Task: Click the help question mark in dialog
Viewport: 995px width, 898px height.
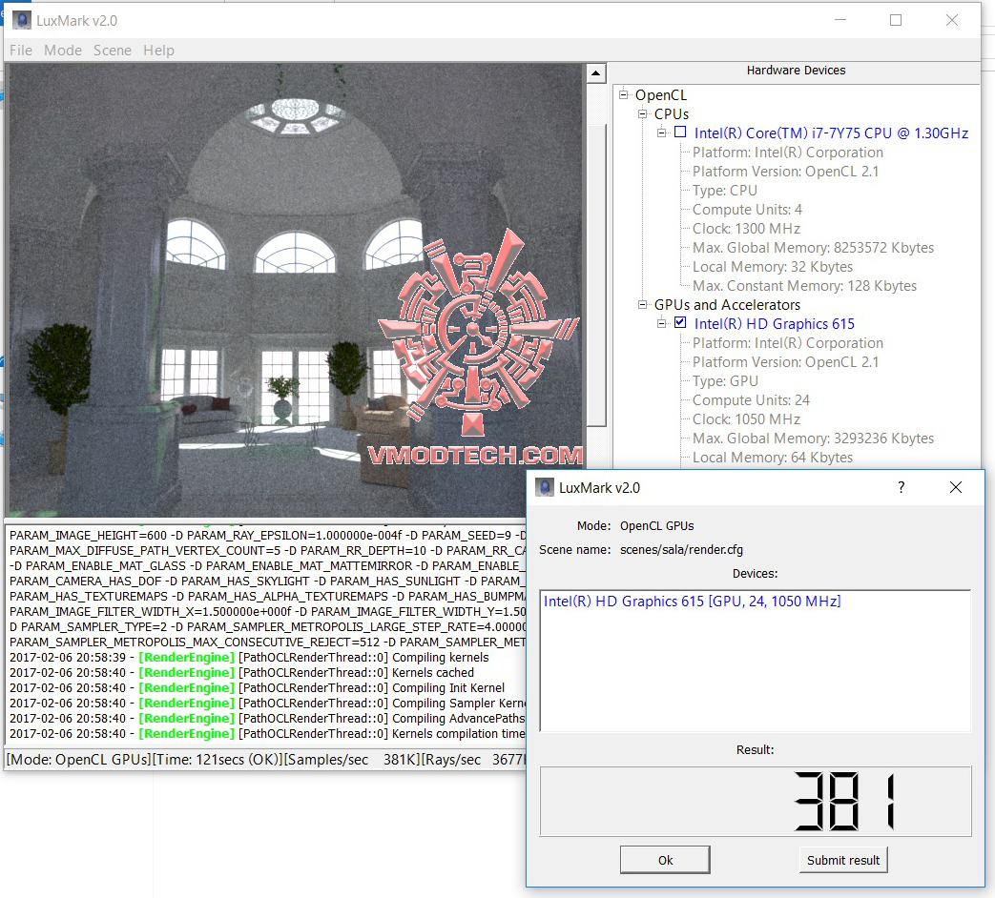Action: [902, 487]
